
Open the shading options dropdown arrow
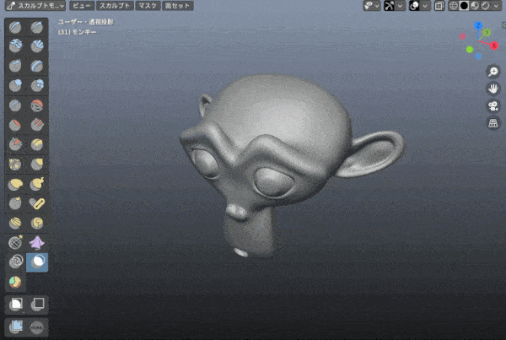pos(497,6)
